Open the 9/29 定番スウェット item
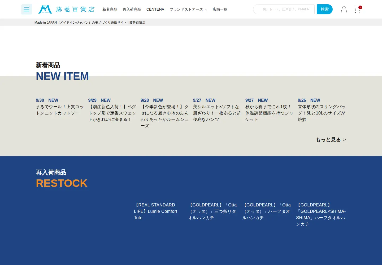Image resolution: width=382 pixels, height=265 pixels. point(112,113)
